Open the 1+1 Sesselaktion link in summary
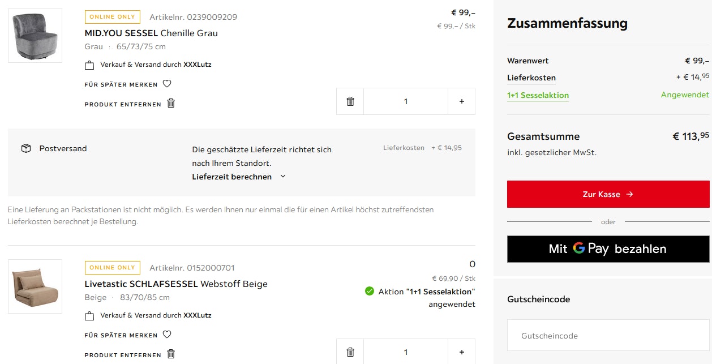 click(x=538, y=96)
